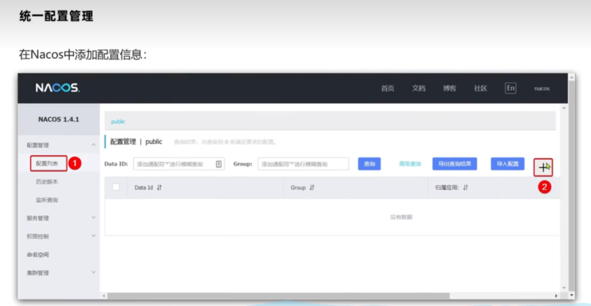Screen dimensions: 591x306
Task: Collapse the 配置管理 menu chevron
Action: [x=93, y=145]
